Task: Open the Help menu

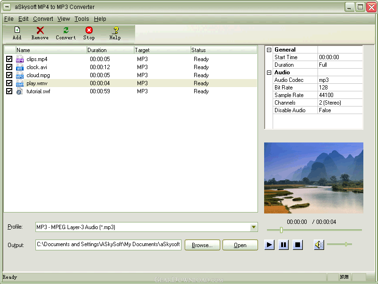Action: click(x=100, y=19)
